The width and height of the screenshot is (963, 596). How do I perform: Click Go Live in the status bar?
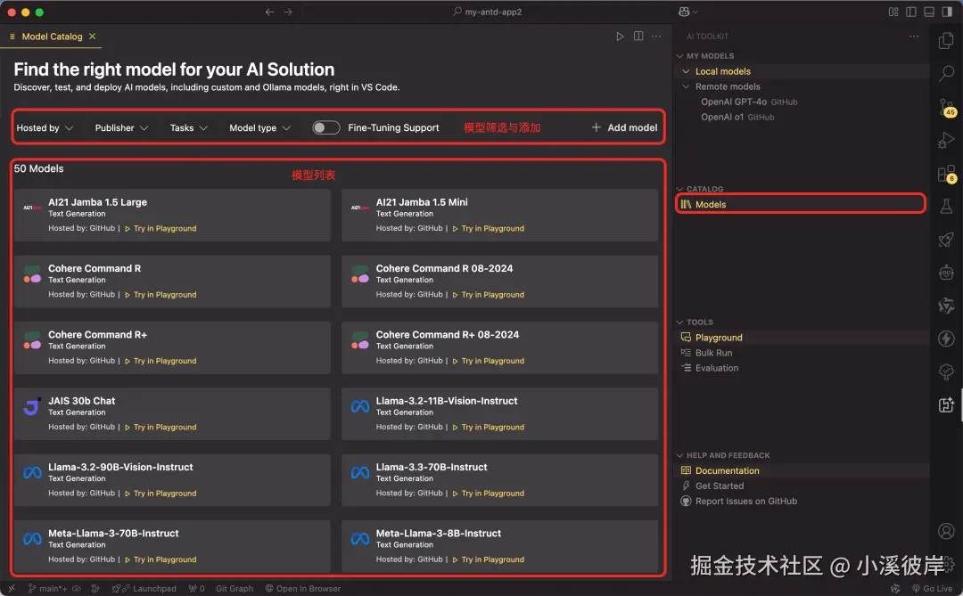click(933, 588)
